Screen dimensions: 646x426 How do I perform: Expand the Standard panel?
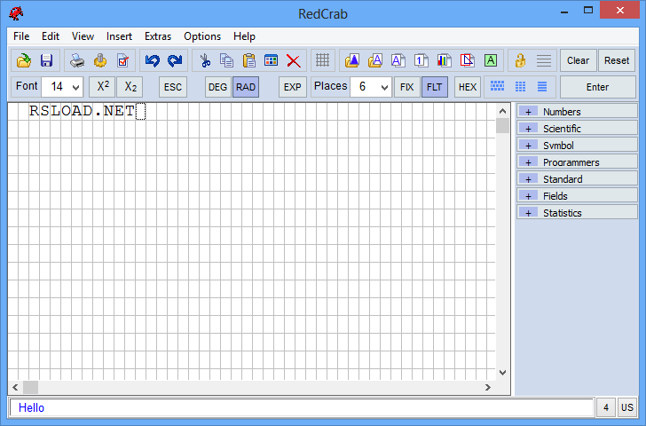tap(577, 178)
